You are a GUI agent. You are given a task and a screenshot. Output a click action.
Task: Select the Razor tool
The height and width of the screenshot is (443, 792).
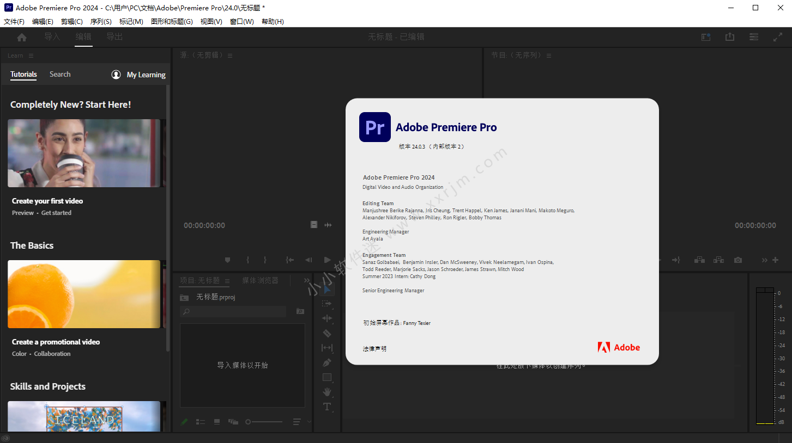327,333
